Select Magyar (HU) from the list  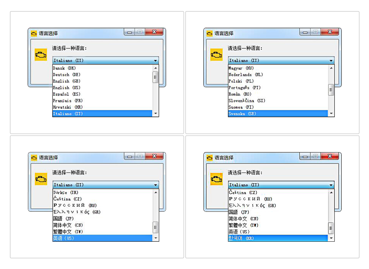click(278, 68)
